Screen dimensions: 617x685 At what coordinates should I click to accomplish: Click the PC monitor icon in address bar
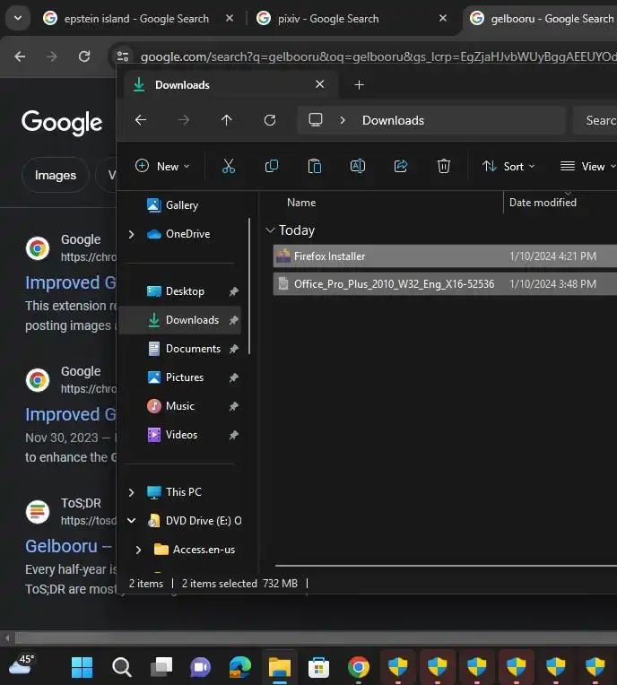point(315,120)
